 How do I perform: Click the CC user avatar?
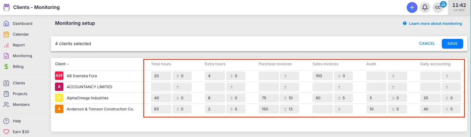pyautogui.click(x=438, y=7)
